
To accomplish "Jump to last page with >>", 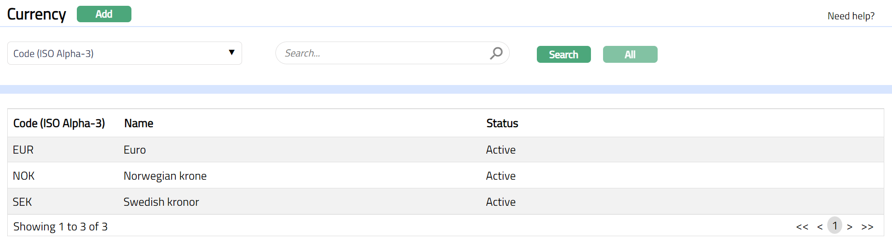I will pos(867,227).
